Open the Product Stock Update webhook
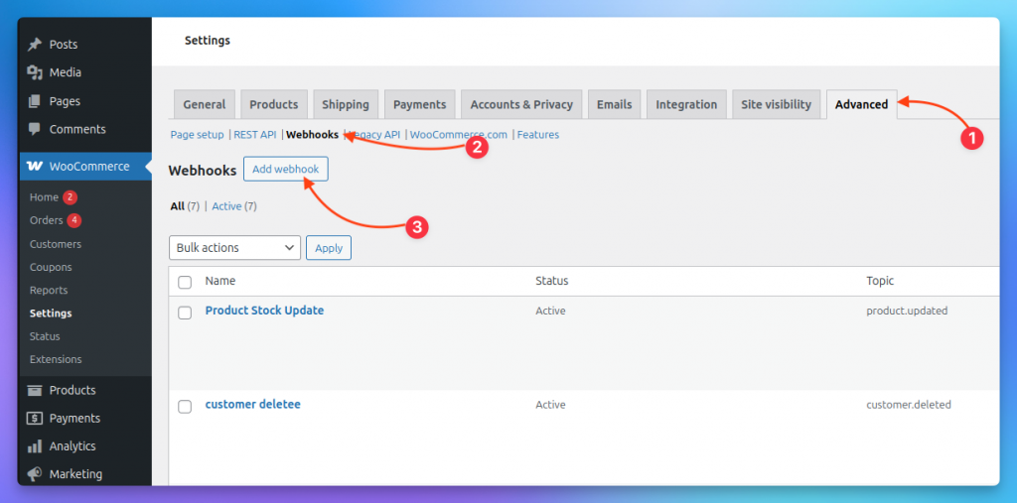The image size is (1017, 503). coord(264,311)
